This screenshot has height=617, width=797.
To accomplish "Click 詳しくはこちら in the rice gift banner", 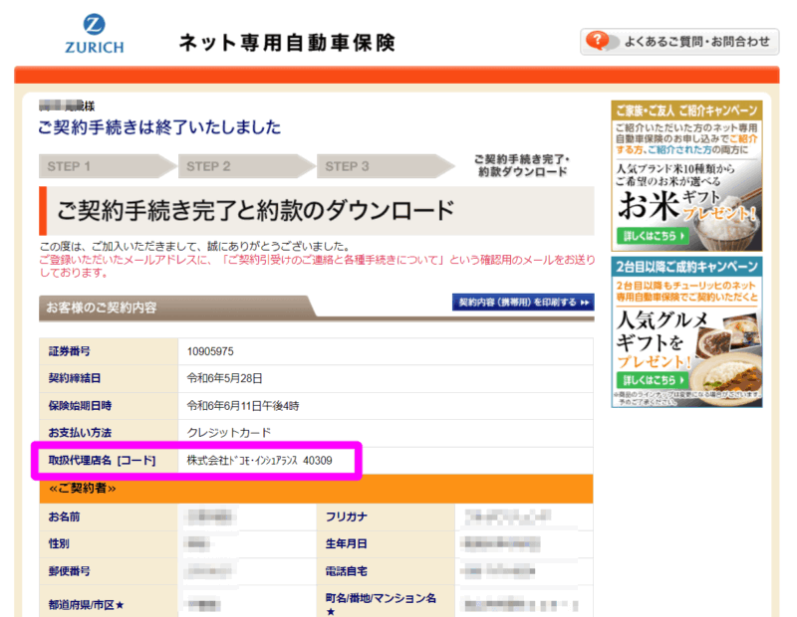I will click(650, 236).
